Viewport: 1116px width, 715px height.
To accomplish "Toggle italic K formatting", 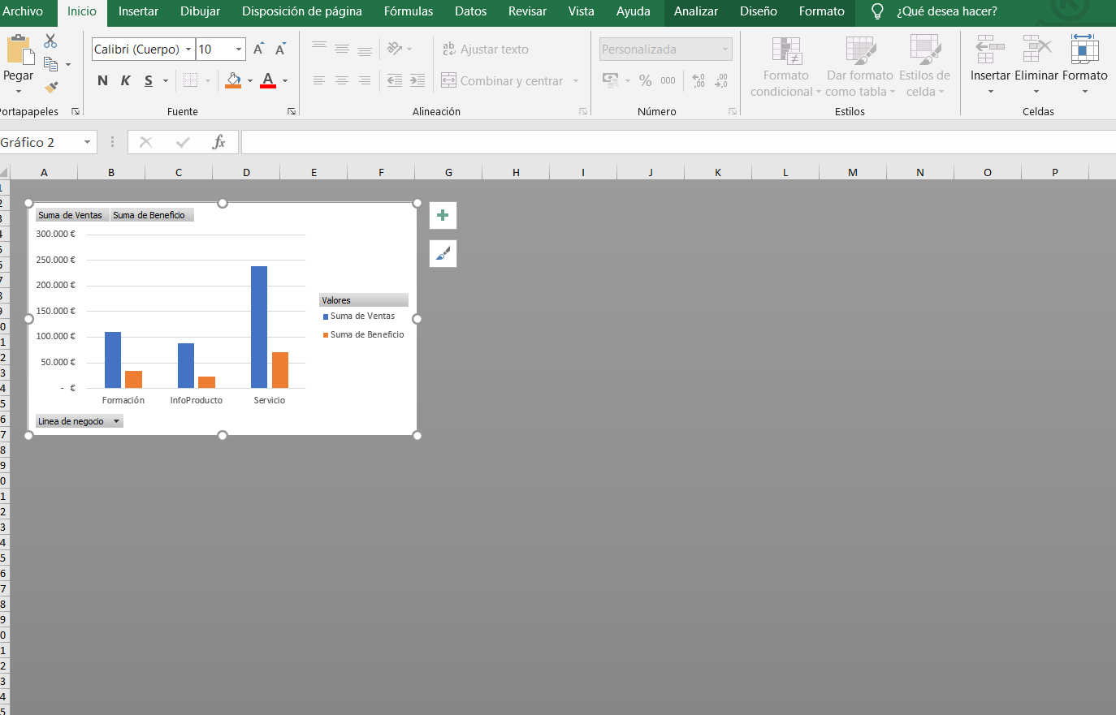I will click(125, 80).
